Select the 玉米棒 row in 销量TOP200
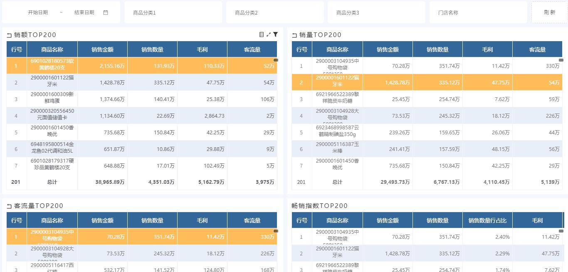 click(x=337, y=149)
